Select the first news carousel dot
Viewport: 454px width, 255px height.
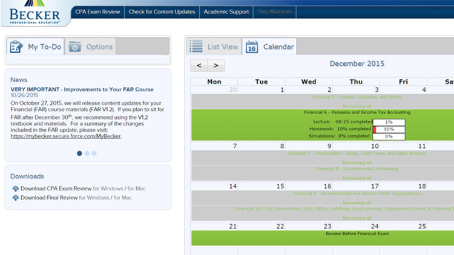(x=79, y=153)
